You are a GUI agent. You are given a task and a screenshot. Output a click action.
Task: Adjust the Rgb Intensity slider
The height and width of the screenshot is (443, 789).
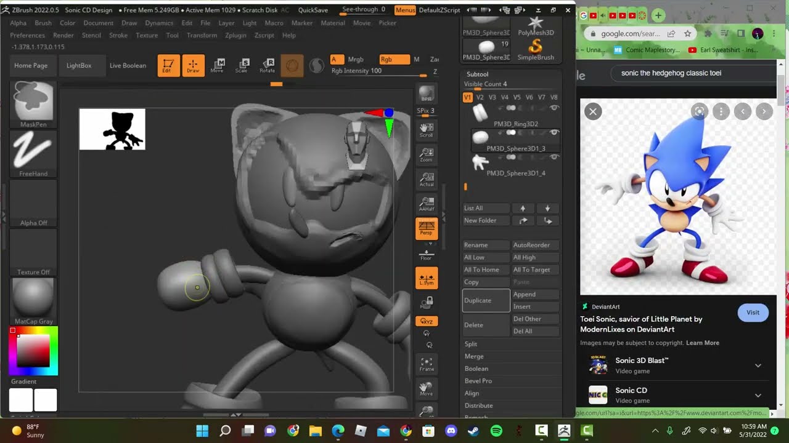click(379, 71)
